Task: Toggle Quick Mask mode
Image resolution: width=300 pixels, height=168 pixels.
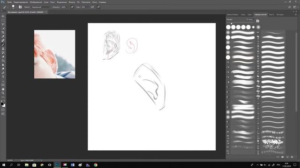Action: pos(3,110)
